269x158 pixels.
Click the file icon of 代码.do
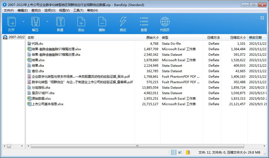[x=29, y=44]
